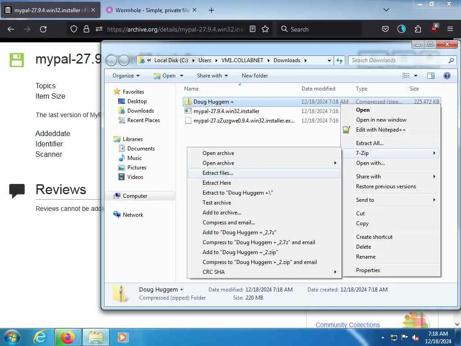Choose Extract files... in 7-Zip menu
This screenshot has width=461, height=346.
[x=264, y=173]
